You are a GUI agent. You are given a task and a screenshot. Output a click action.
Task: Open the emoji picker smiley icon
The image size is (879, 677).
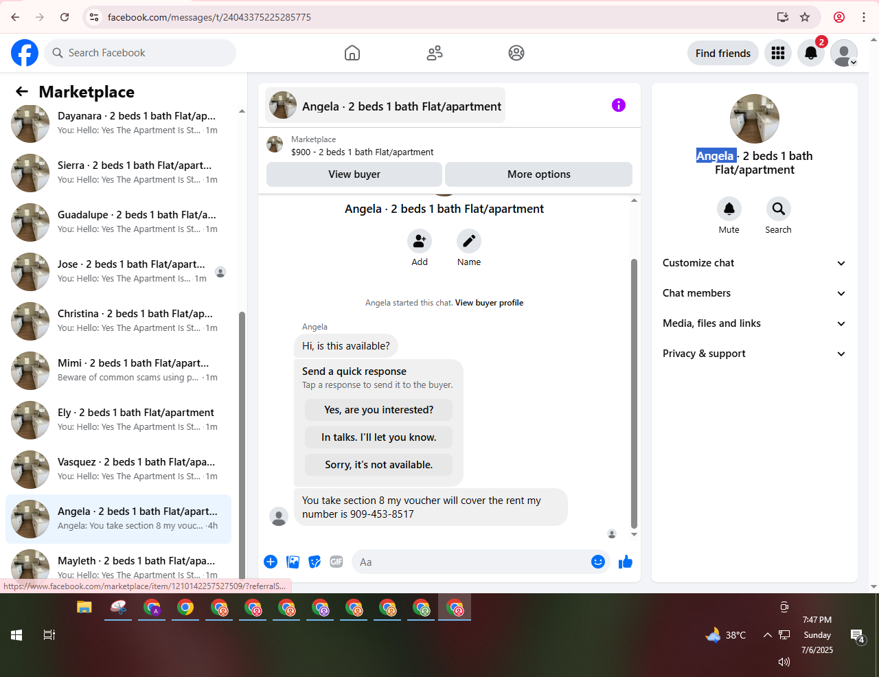coord(598,562)
